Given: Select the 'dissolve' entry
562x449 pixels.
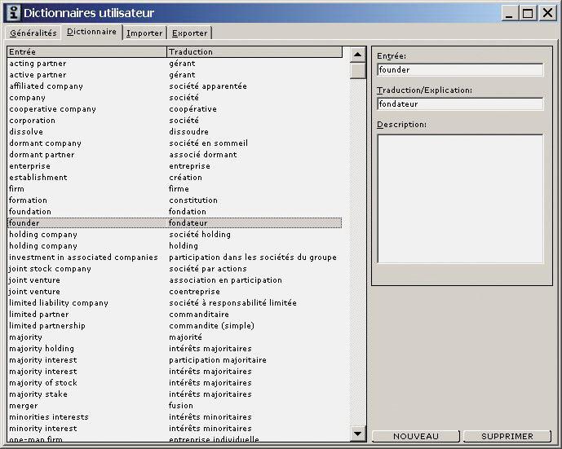Looking at the screenshot, I should [175, 132].
